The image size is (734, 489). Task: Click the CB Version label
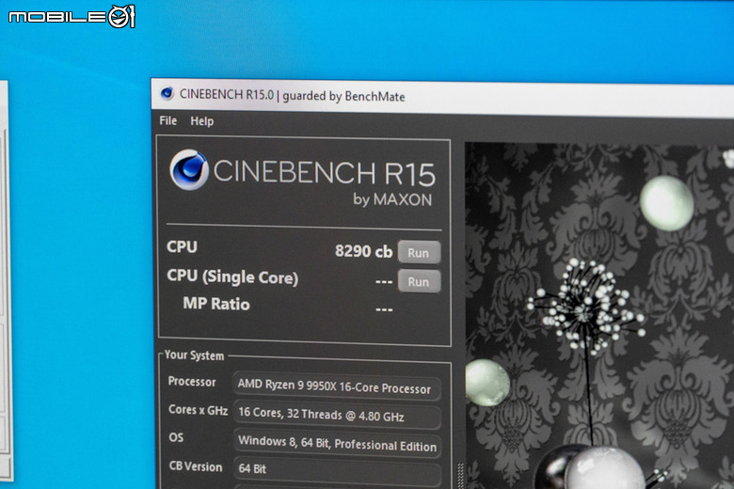pos(196,466)
